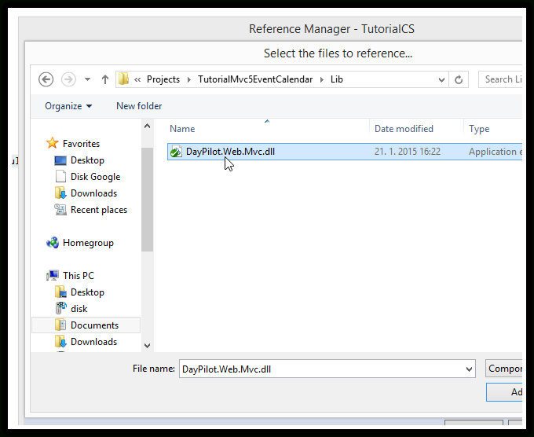
Task: Sort files by Date modified column
Action: [404, 129]
